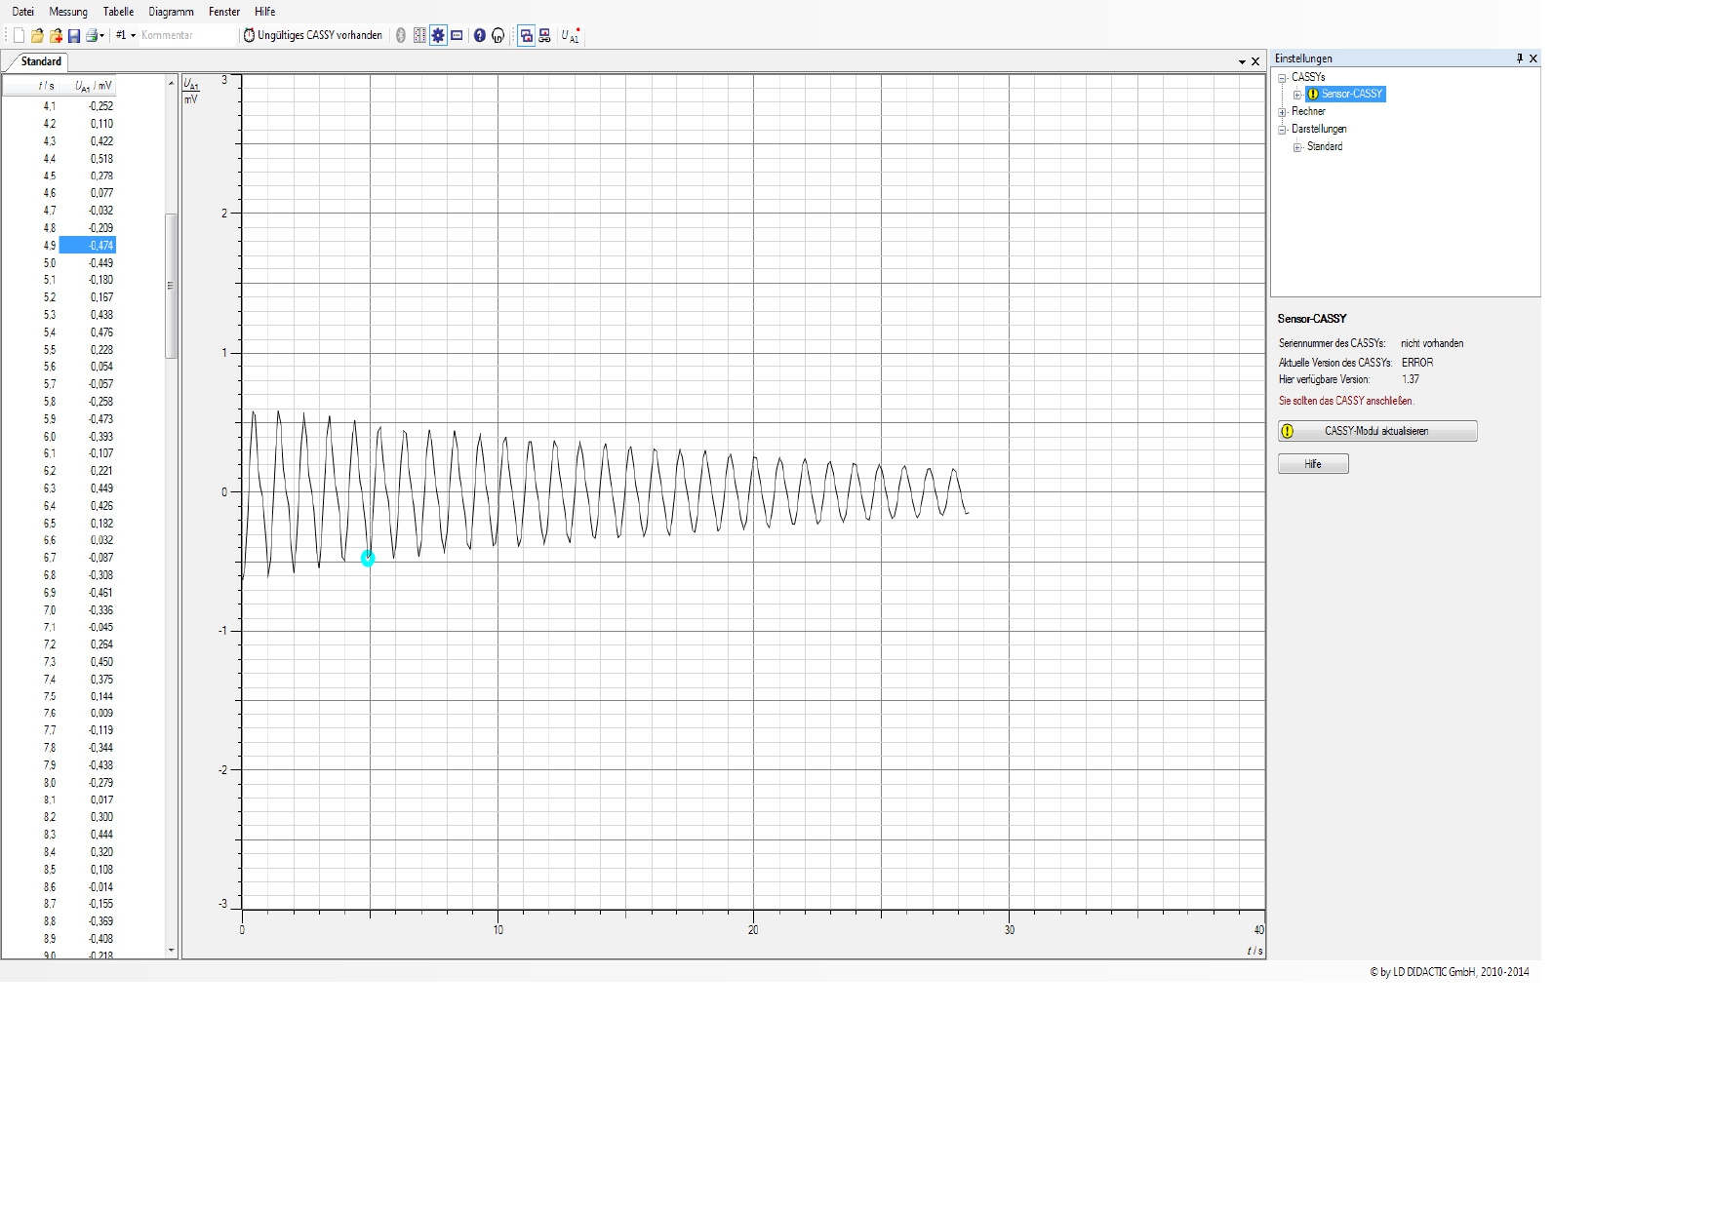
Task: Open the Hilfe menu
Action: click(264, 12)
